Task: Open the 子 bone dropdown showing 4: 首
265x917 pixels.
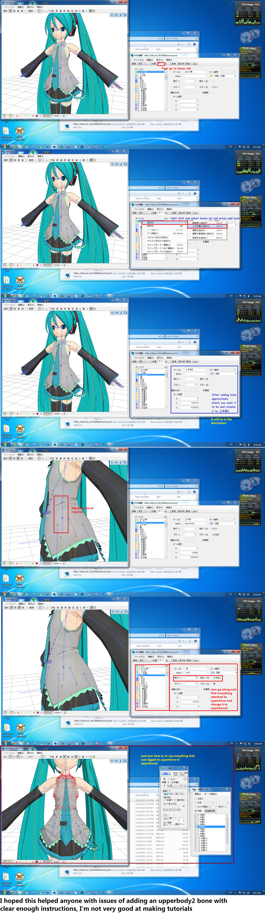Action: (x=175, y=786)
